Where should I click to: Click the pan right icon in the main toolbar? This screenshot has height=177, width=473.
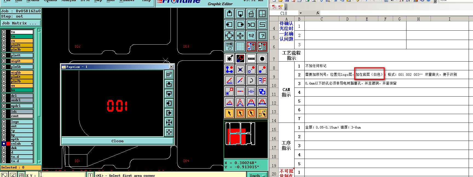(x=240, y=25)
